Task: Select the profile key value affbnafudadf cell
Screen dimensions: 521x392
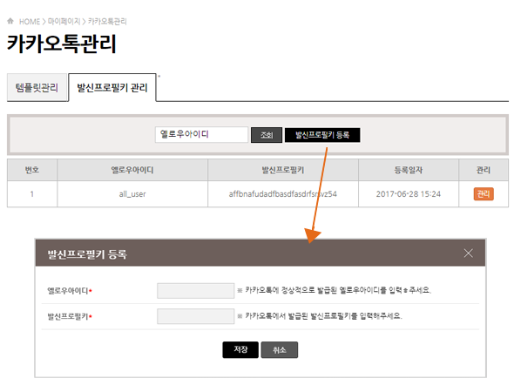Action: coord(283,194)
